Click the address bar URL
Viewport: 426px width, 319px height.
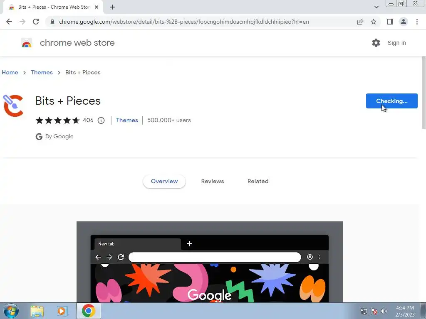(x=183, y=22)
